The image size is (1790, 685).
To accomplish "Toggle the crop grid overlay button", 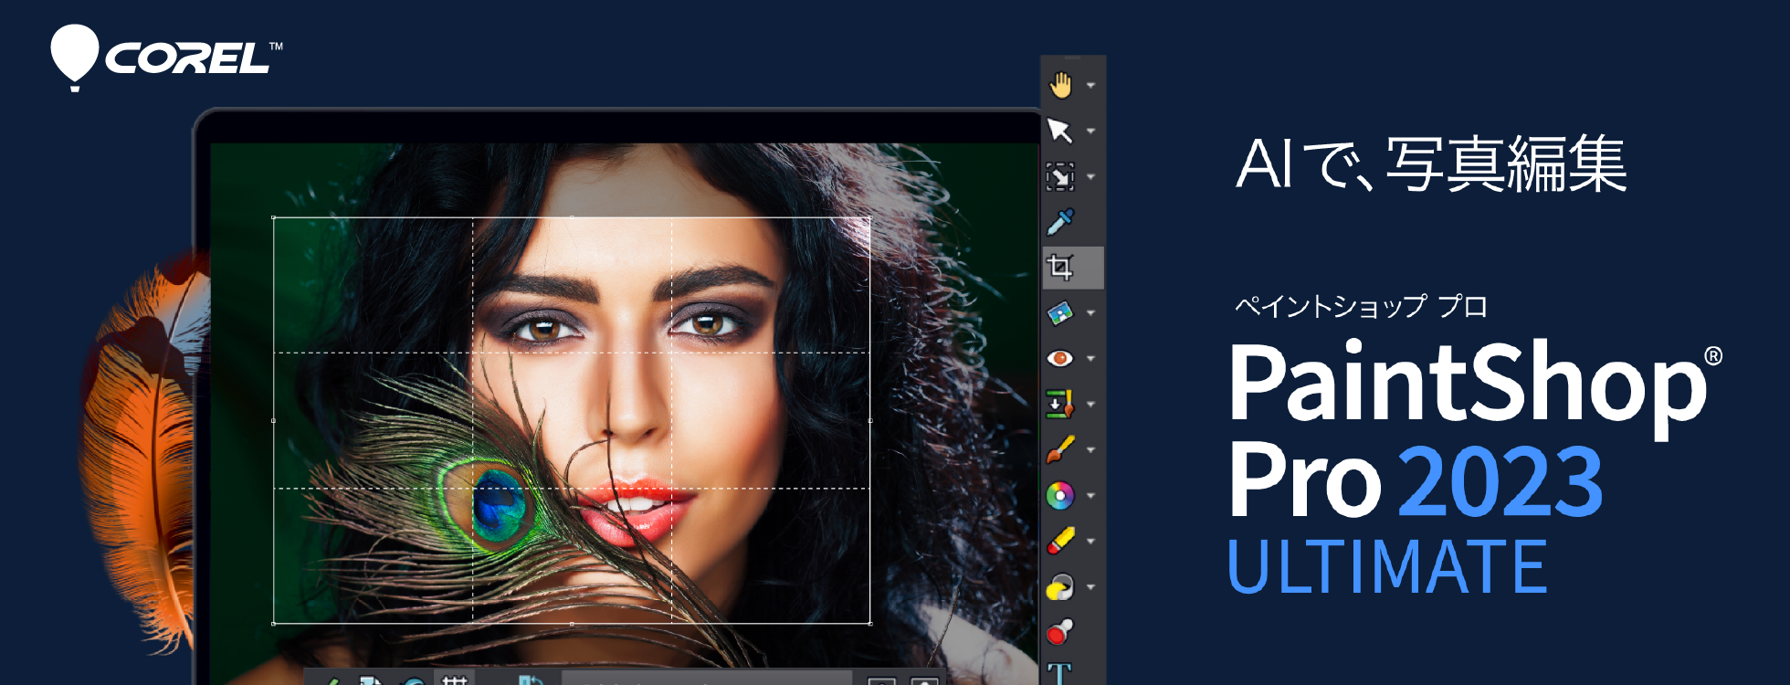I will click(454, 680).
